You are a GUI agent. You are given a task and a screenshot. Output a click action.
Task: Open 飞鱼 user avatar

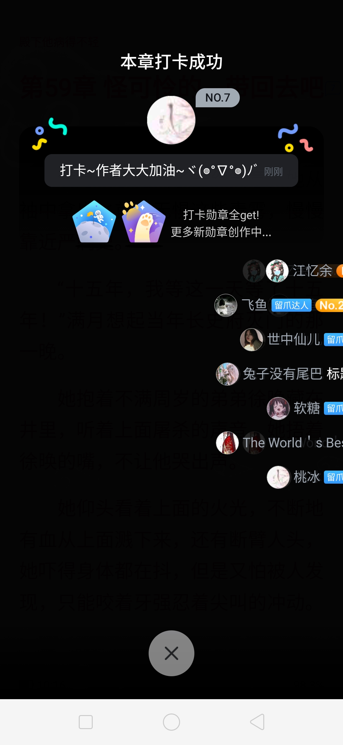226,305
